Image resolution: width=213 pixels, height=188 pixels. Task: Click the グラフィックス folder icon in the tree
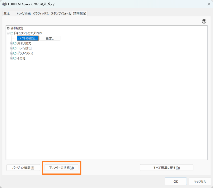pos(15,53)
